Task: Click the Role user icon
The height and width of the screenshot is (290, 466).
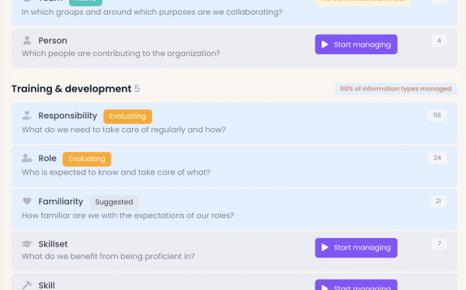Action: point(27,158)
